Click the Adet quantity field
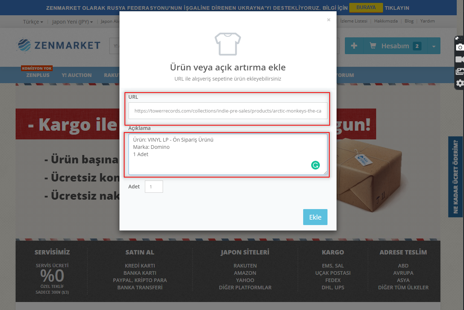This screenshot has height=310, width=464. [154, 187]
